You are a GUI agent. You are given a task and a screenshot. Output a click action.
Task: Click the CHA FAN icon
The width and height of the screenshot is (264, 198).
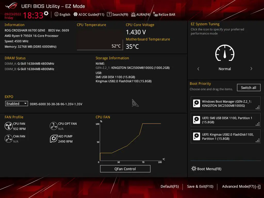click(x=9, y=138)
